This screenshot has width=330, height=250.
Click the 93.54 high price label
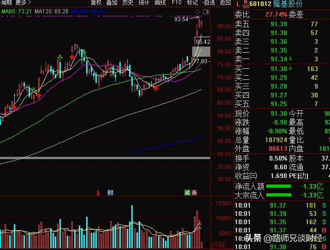tap(181, 19)
